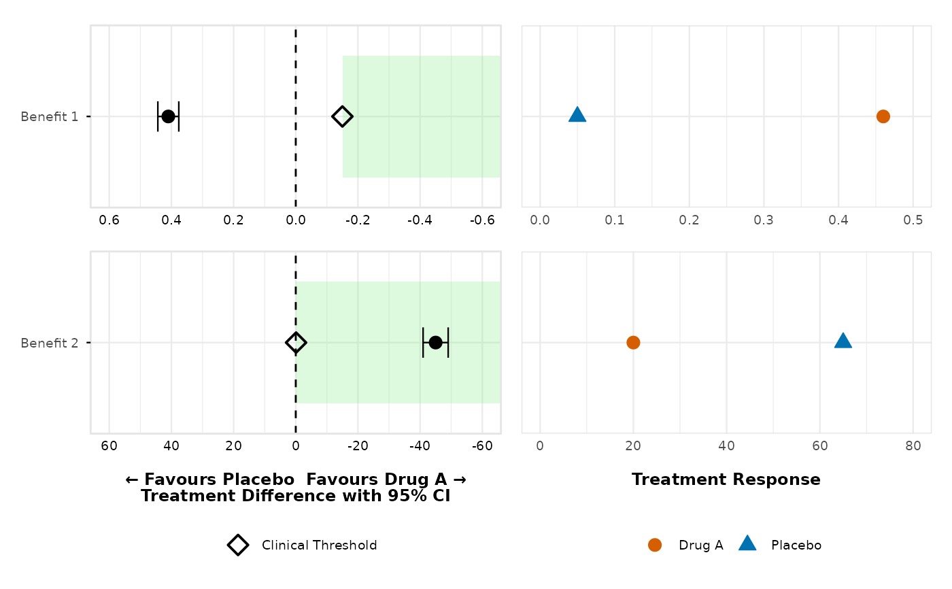Click the Benefit 1 black point estimate dot
The height and width of the screenshot is (589, 952).
168,116
